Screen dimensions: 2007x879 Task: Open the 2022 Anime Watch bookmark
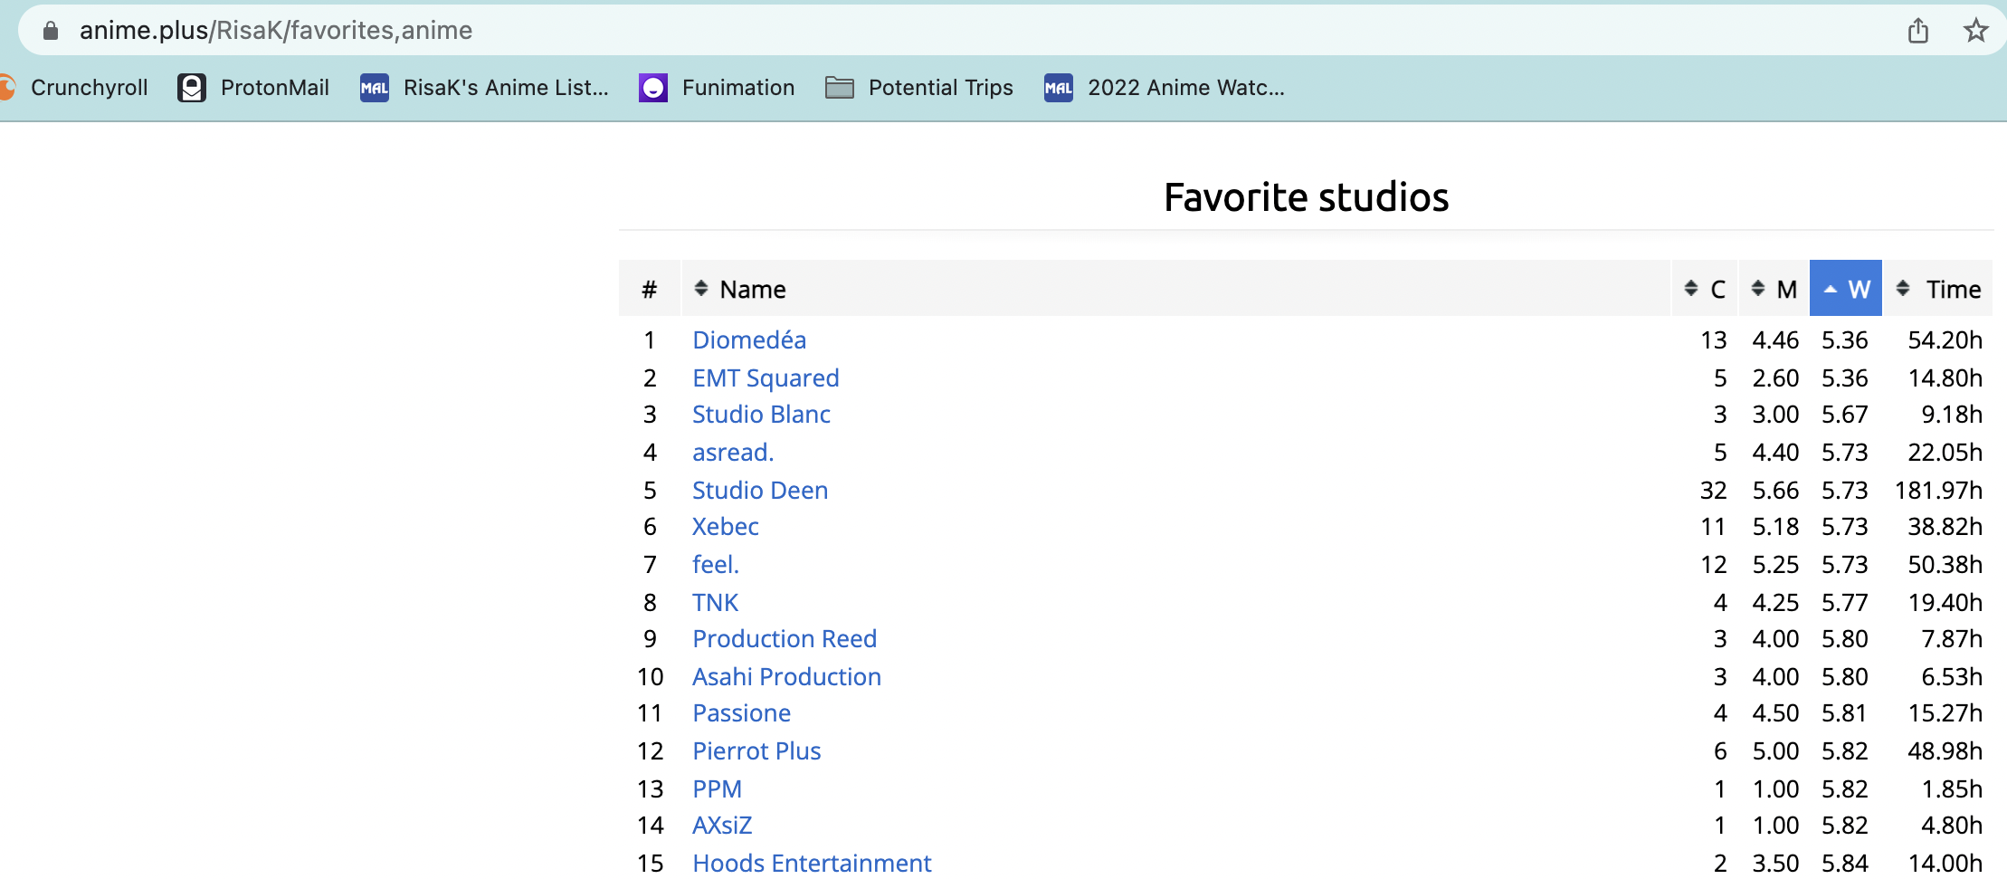[x=1165, y=88]
